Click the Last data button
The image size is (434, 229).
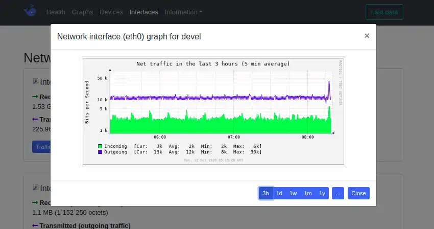click(x=384, y=12)
